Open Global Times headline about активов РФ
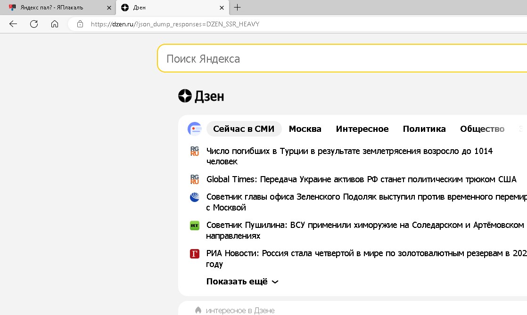 (x=361, y=179)
